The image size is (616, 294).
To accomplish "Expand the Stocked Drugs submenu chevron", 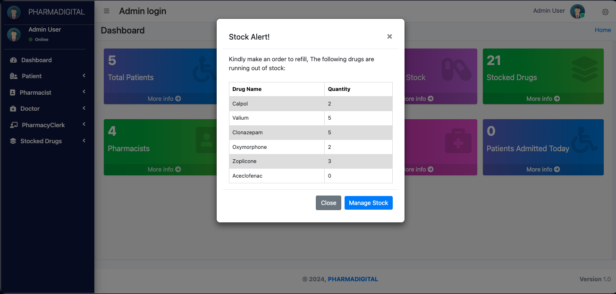I will (x=84, y=141).
